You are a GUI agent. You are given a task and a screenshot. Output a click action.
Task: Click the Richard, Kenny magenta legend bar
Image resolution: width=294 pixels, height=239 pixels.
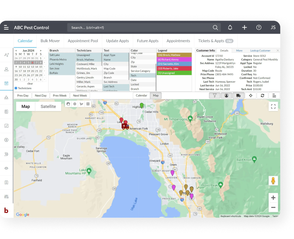tap(174, 59)
